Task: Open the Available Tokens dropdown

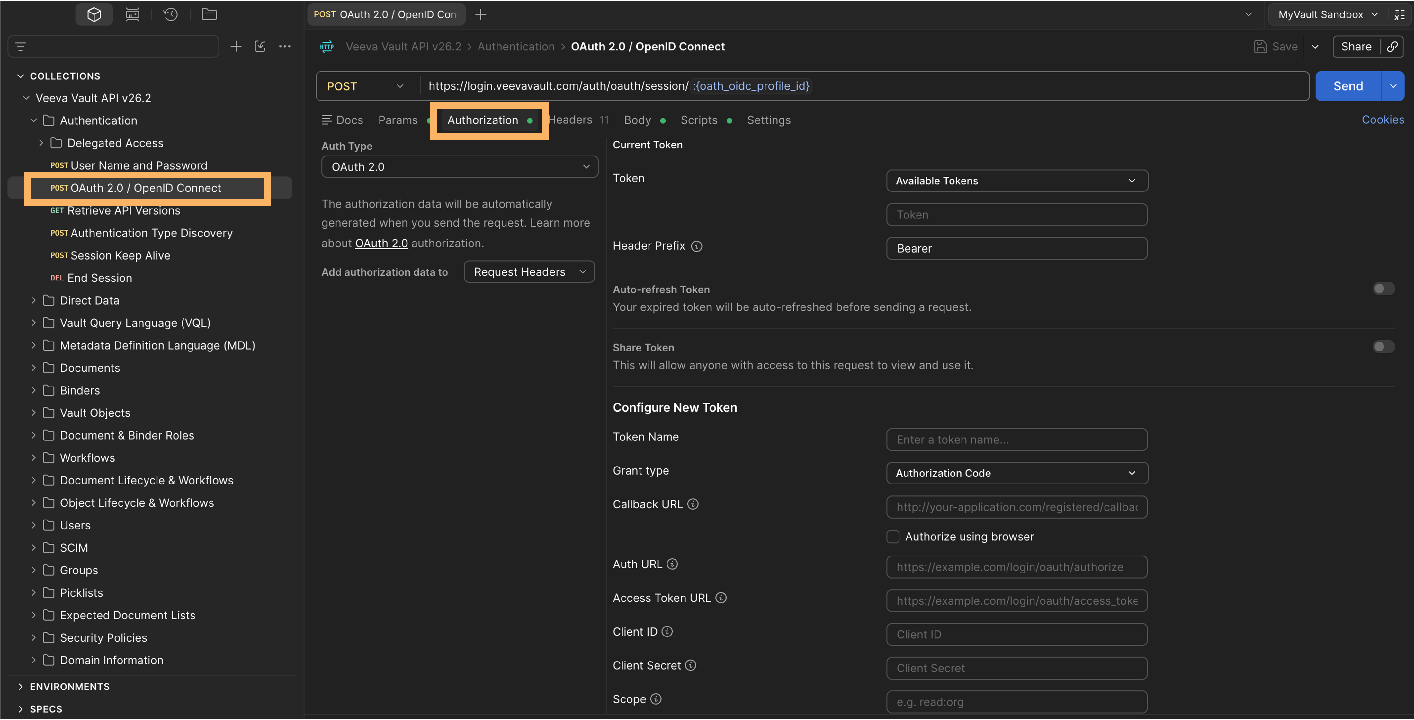Action: pyautogui.click(x=1016, y=181)
